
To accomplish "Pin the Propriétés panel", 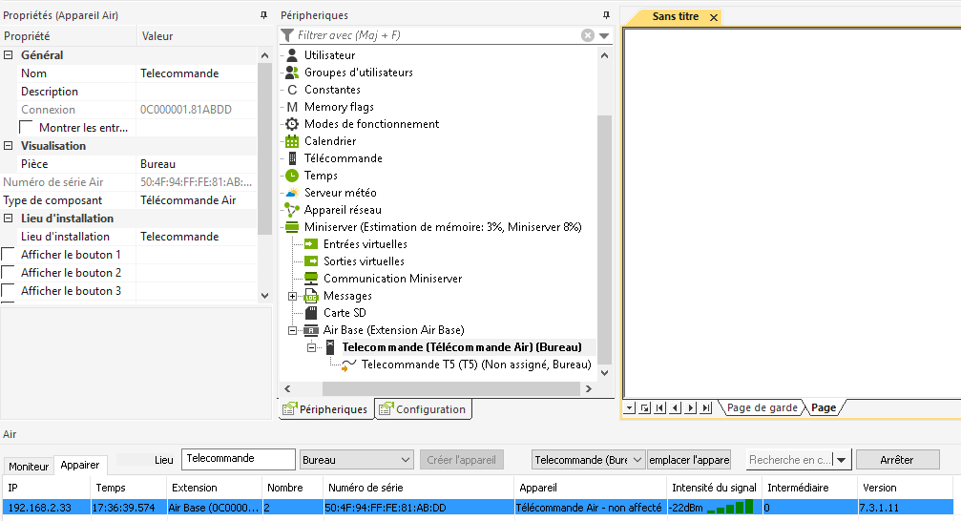I will pyautogui.click(x=263, y=15).
